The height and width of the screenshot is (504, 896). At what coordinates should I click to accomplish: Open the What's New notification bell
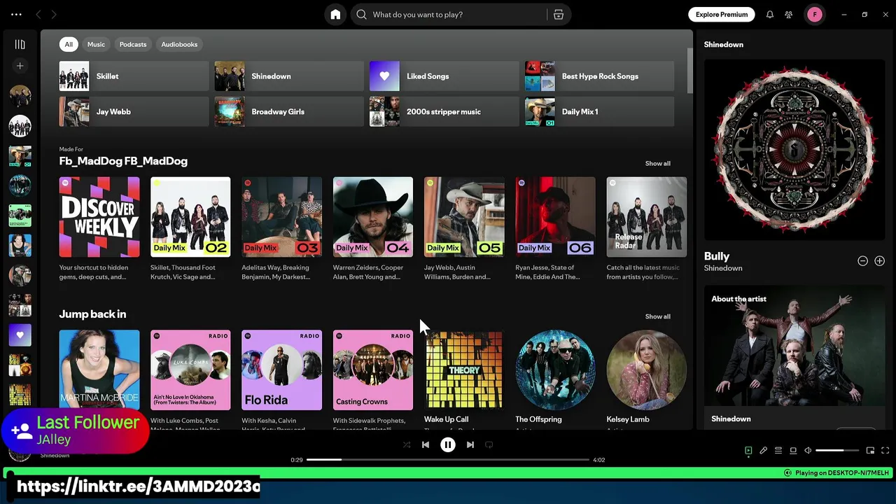pyautogui.click(x=769, y=15)
